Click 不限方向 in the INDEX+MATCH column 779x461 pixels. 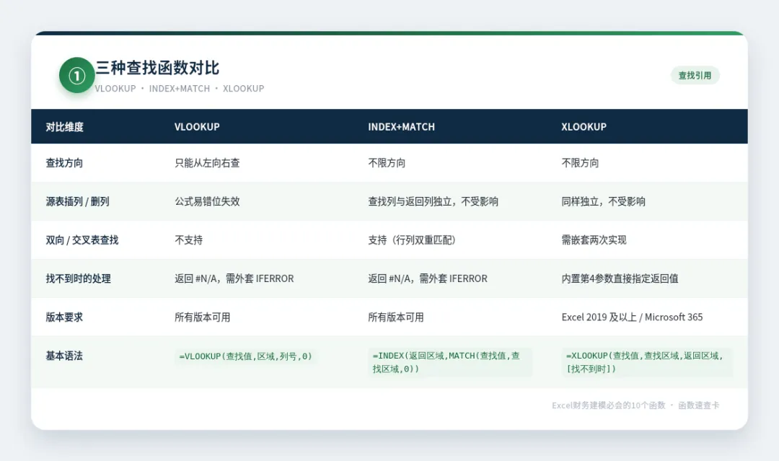pyautogui.click(x=387, y=163)
